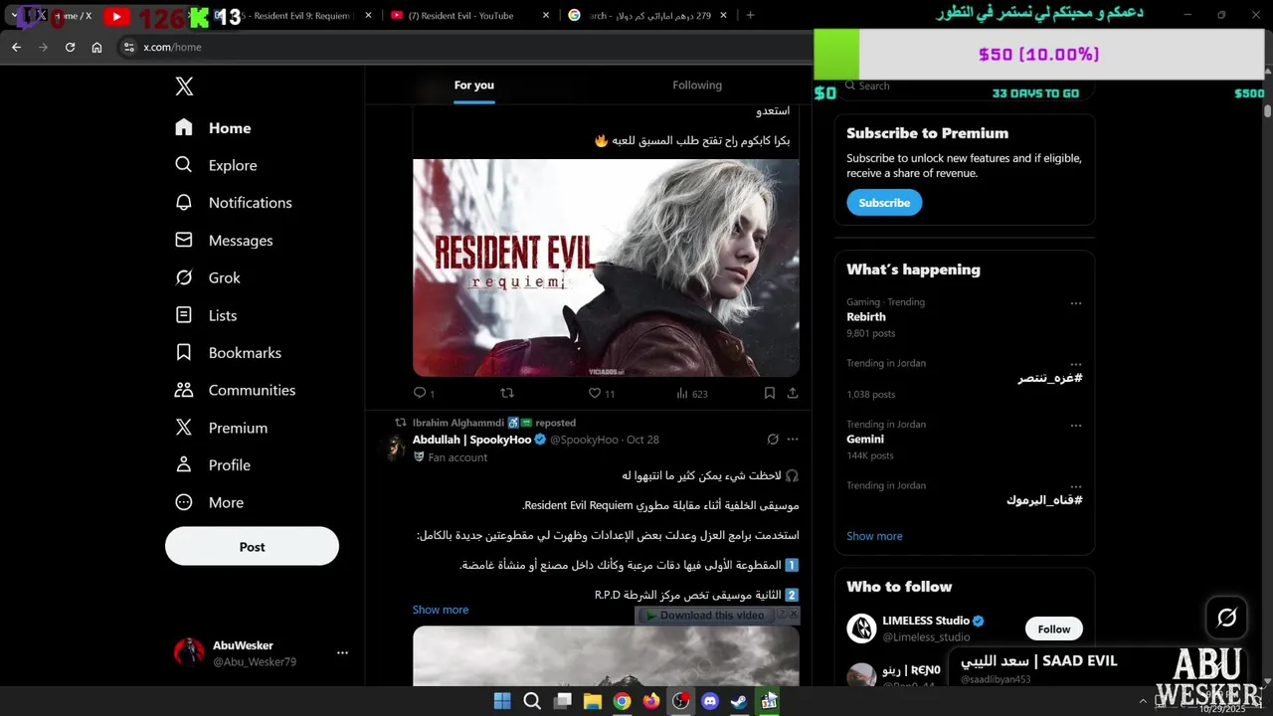Reply to the Resident Evil Requiem post
1273x716 pixels.
(x=424, y=394)
